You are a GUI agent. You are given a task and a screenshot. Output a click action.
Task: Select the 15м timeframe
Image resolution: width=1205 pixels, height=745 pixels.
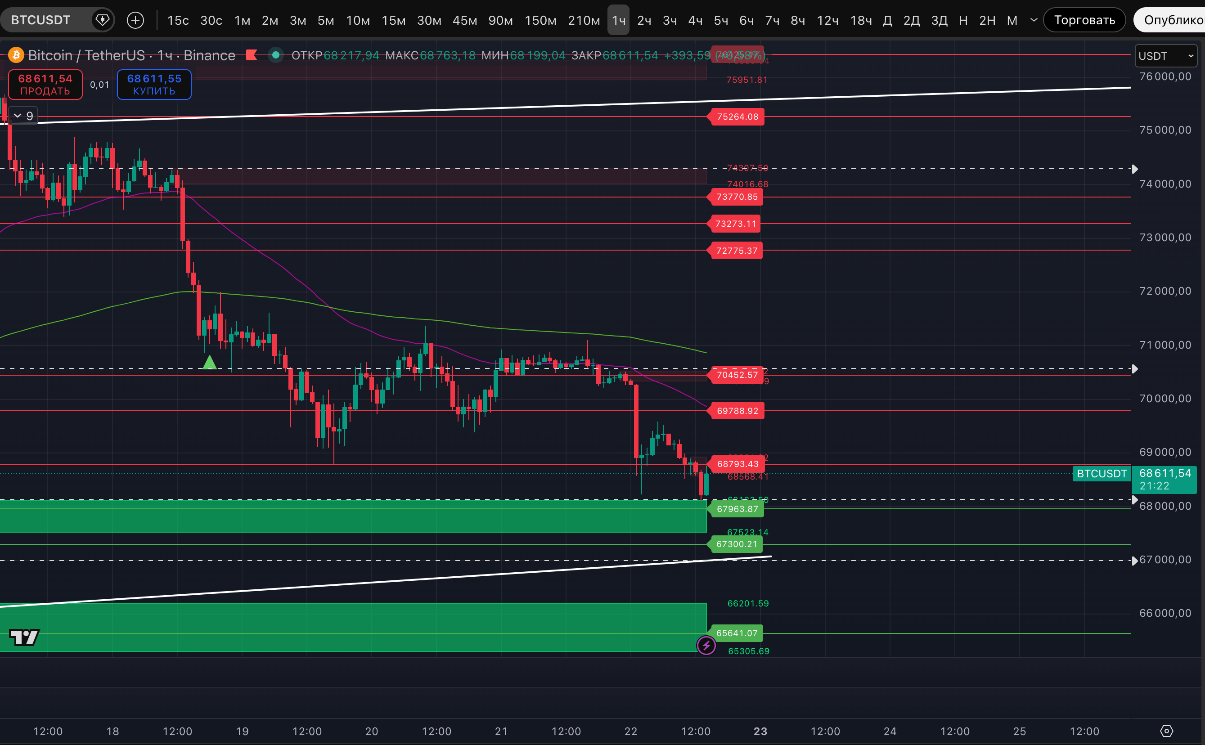click(x=393, y=20)
